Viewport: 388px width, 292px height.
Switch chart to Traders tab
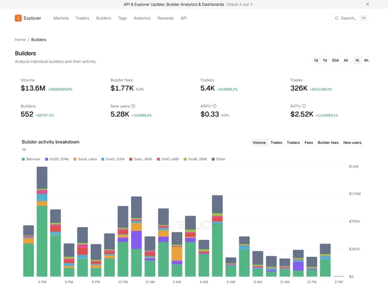click(x=293, y=143)
